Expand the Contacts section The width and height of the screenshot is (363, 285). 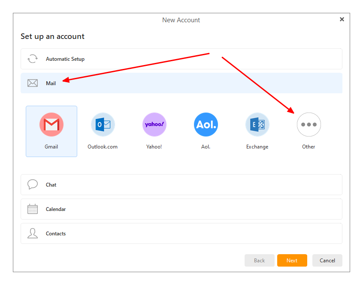pyautogui.click(x=181, y=234)
